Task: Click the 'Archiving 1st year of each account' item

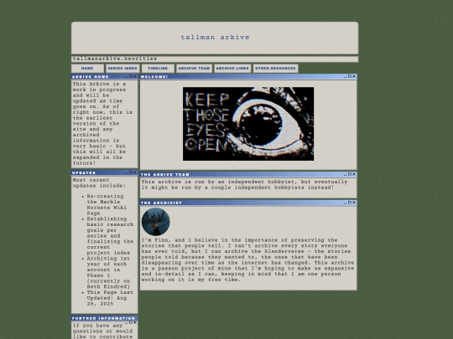Action: pyautogui.click(x=108, y=272)
